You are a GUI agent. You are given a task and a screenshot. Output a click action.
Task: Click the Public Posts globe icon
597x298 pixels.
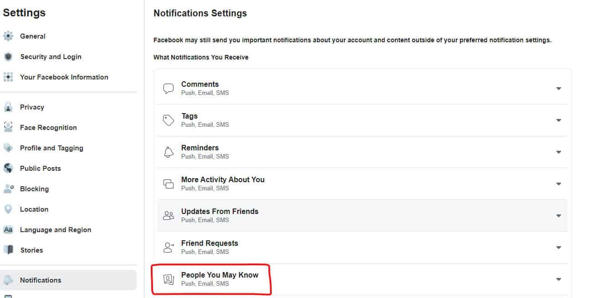pos(8,169)
